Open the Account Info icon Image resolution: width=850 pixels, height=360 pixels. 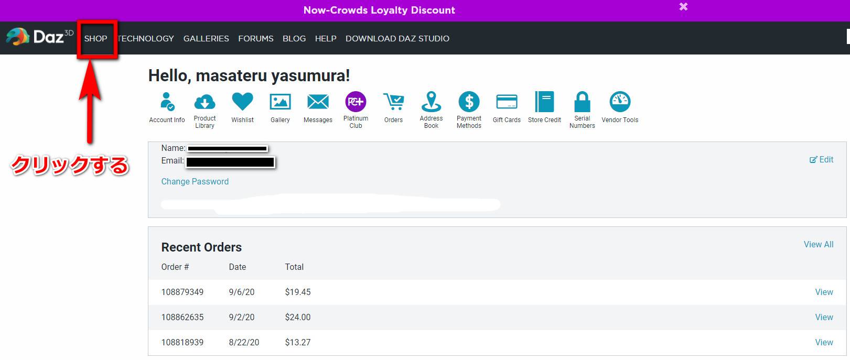[167, 102]
